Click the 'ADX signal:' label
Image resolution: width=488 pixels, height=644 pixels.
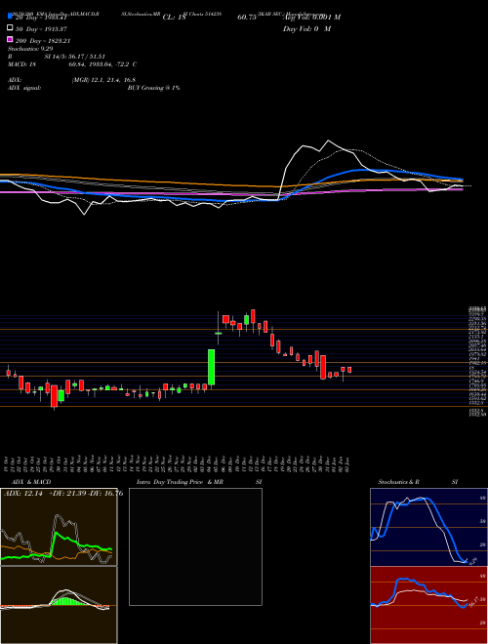pos(24,88)
